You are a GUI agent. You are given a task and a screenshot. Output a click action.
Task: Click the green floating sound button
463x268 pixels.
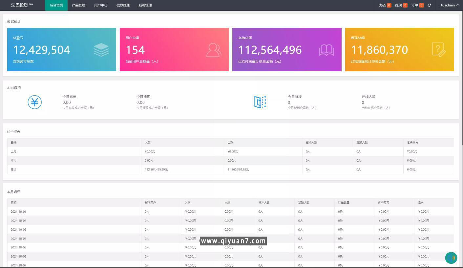(451, 258)
